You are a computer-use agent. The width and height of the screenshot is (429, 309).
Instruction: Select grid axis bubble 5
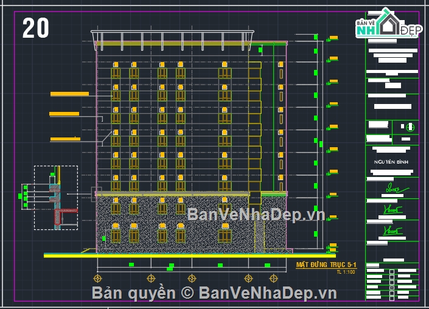(x=98, y=279)
